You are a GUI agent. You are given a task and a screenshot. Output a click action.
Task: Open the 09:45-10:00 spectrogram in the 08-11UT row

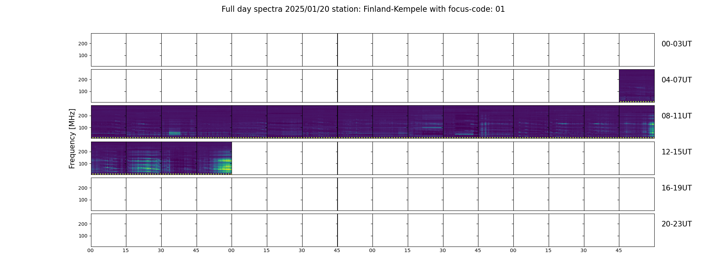tap(355, 122)
